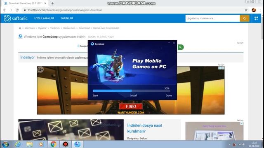The height and width of the screenshot is (148, 264).
Task: Open Bandicam recorder from taskbar
Action: click(66, 144)
